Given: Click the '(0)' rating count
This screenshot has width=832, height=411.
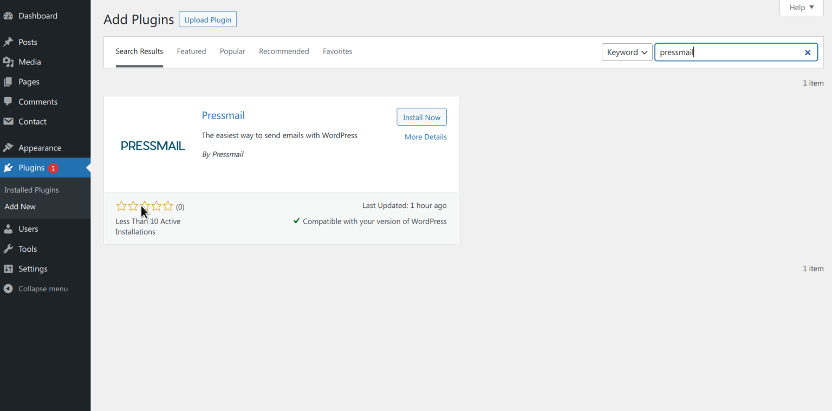Looking at the screenshot, I should (180, 207).
